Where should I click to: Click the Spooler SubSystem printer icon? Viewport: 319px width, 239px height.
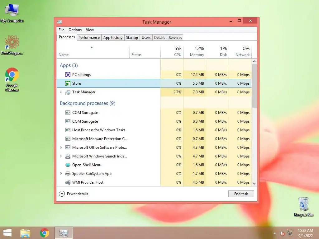68,174
